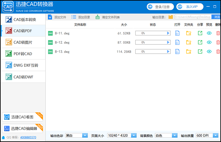This screenshot has width=221, height=142.
Task: Click the 浏览 browse button
Action: (x=216, y=17)
